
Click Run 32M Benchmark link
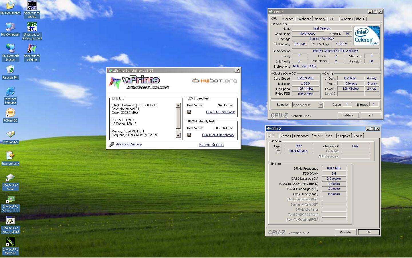(220, 112)
